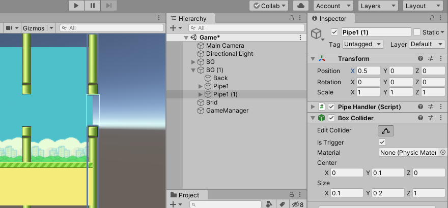Edit the Pipe1 (1) name field
448x208 pixels.
376,32
